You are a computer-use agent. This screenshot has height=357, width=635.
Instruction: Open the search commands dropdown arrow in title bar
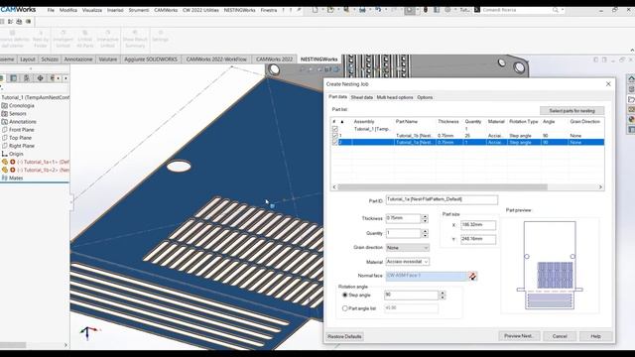pyautogui.click(x=563, y=10)
